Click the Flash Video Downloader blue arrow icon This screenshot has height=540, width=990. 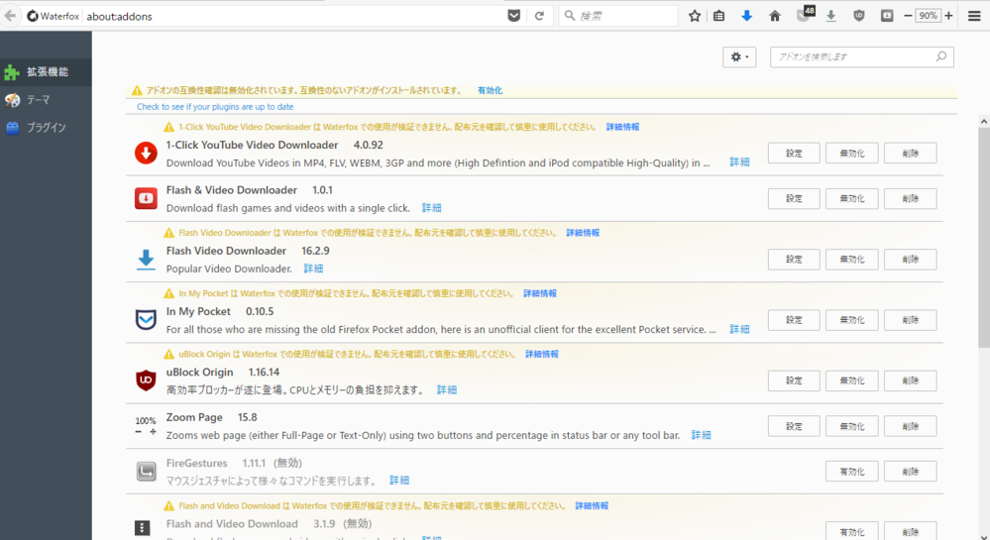[x=146, y=260]
